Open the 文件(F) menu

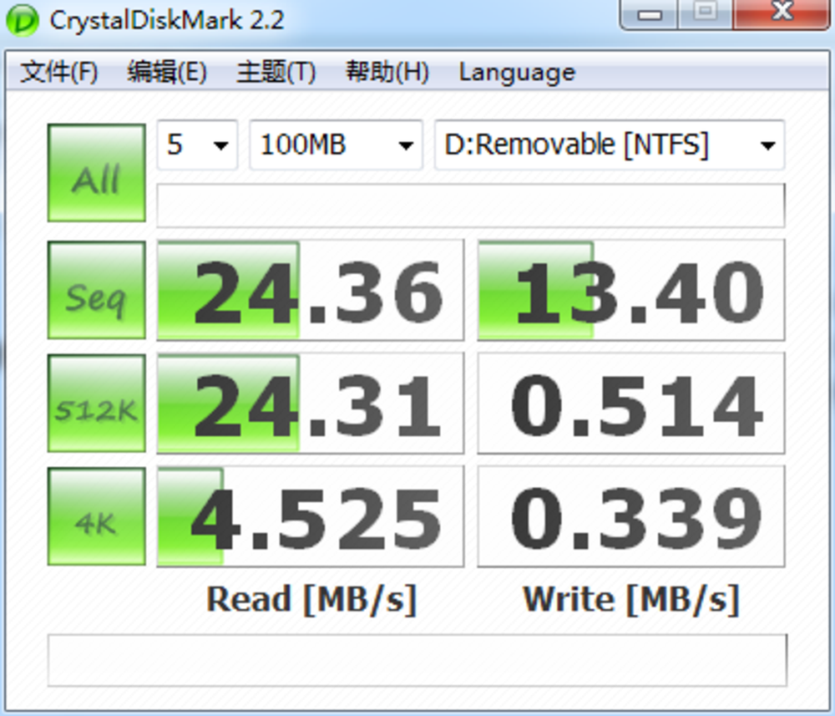click(x=58, y=72)
